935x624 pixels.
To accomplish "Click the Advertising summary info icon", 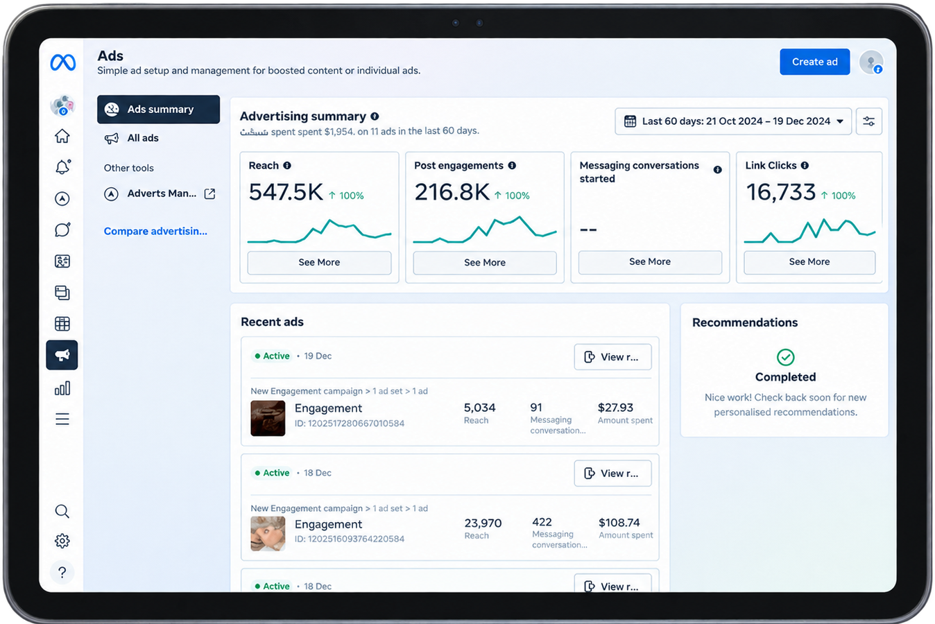I will (x=375, y=116).
